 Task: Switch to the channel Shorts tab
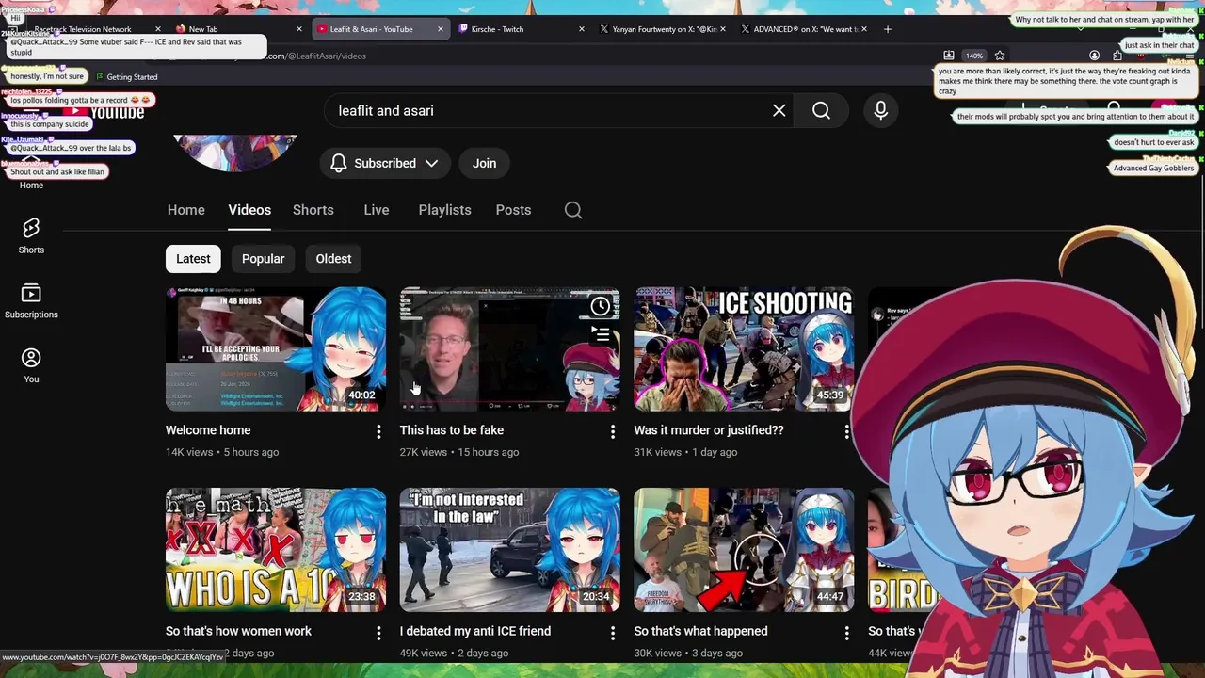[313, 210]
